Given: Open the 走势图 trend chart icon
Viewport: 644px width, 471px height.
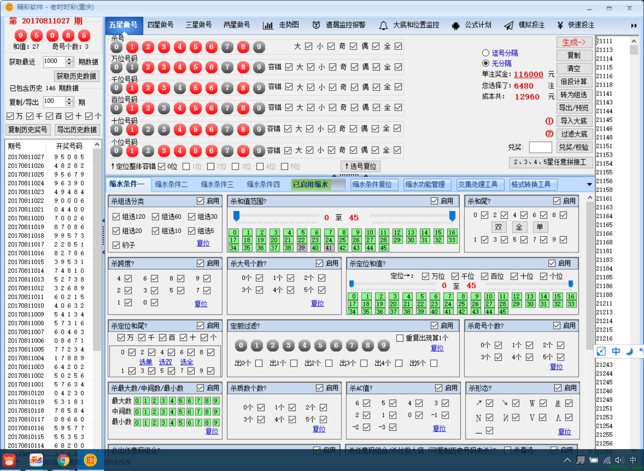Looking at the screenshot, I should tap(268, 25).
